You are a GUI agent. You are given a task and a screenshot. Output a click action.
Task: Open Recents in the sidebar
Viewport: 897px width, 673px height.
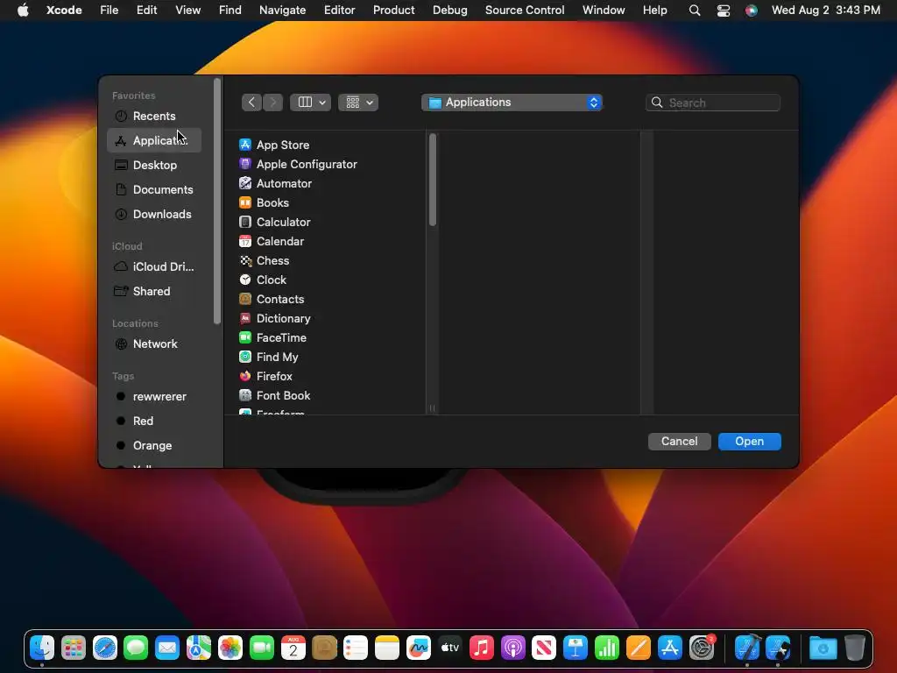click(154, 117)
